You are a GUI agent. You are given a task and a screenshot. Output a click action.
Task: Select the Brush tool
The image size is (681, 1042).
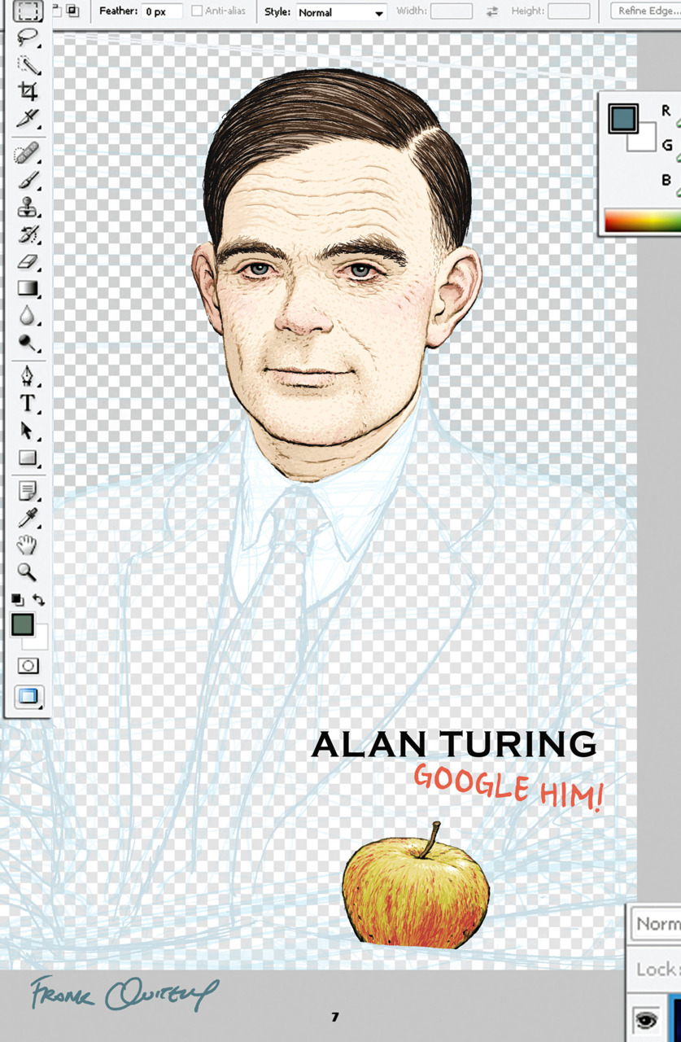point(28,180)
